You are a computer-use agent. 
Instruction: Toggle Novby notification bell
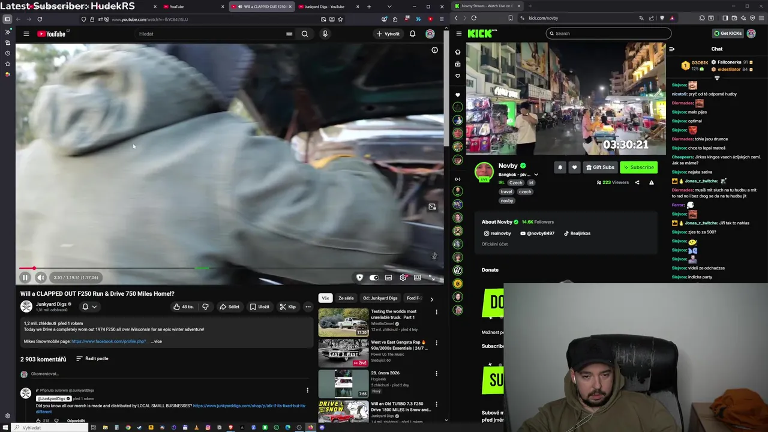tap(560, 167)
